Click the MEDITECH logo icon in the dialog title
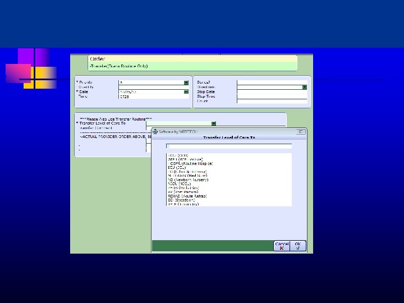404x303 pixels. pyautogui.click(x=155, y=132)
